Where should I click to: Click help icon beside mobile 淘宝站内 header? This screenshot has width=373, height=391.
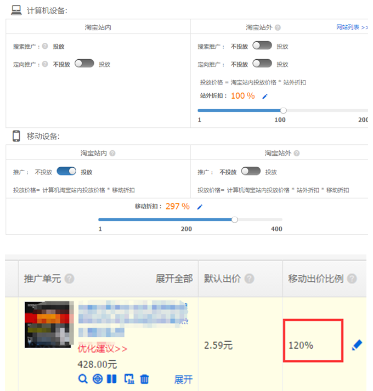pyautogui.click(x=112, y=153)
